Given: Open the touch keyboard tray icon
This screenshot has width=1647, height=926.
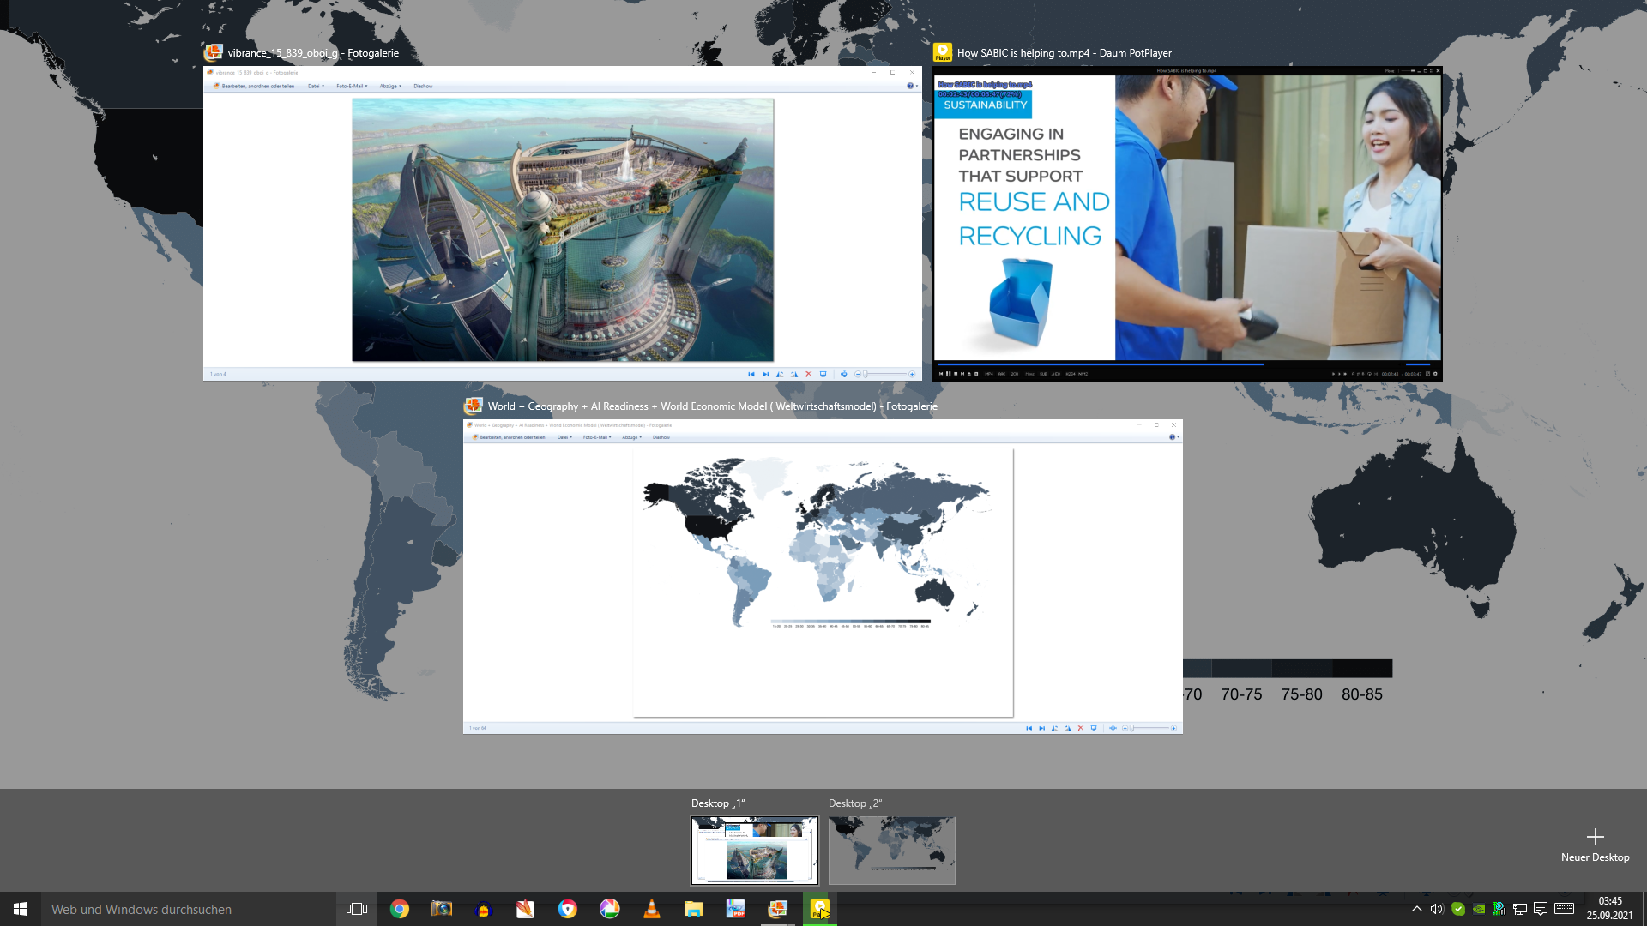Looking at the screenshot, I should tap(1564, 909).
